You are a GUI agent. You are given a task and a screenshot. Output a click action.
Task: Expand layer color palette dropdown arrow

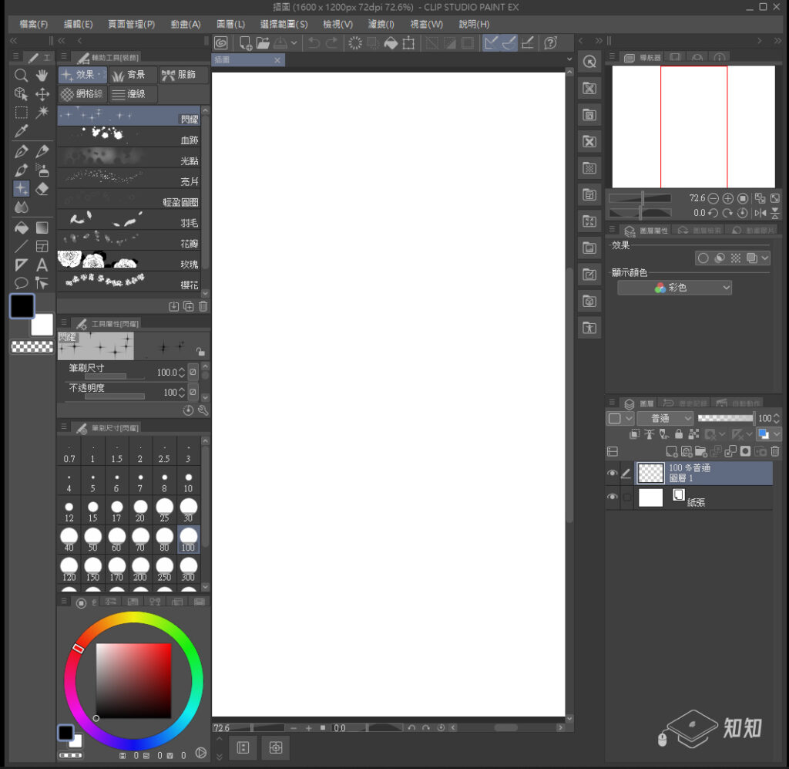(629, 419)
